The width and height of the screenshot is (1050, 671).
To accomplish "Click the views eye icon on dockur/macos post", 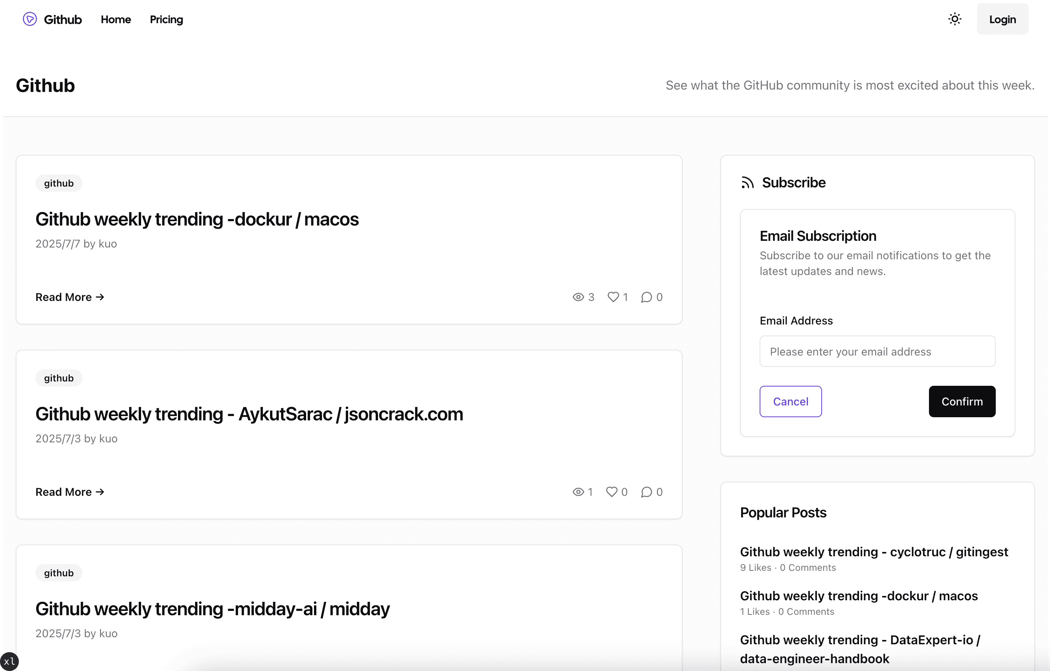I will (578, 297).
